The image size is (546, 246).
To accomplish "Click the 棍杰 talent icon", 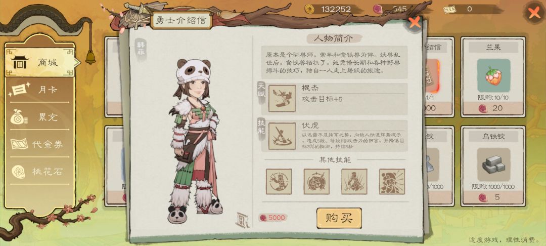I will pos(282,99).
